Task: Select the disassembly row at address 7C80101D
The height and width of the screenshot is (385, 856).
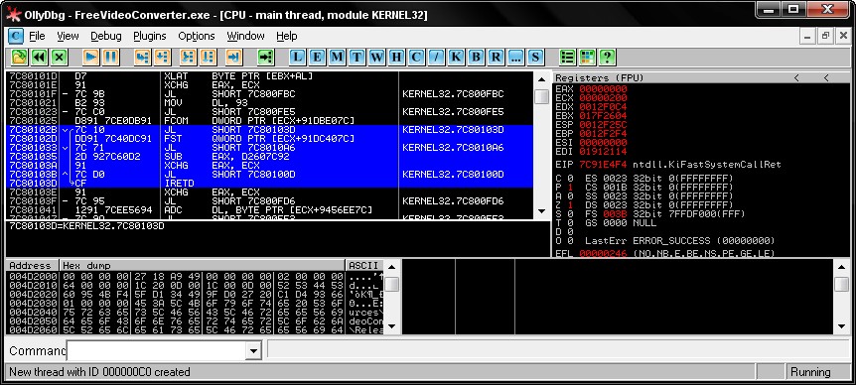Action: coord(270,76)
